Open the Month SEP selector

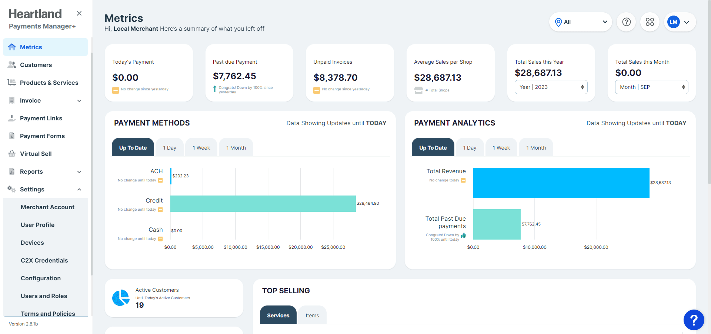[x=651, y=87]
